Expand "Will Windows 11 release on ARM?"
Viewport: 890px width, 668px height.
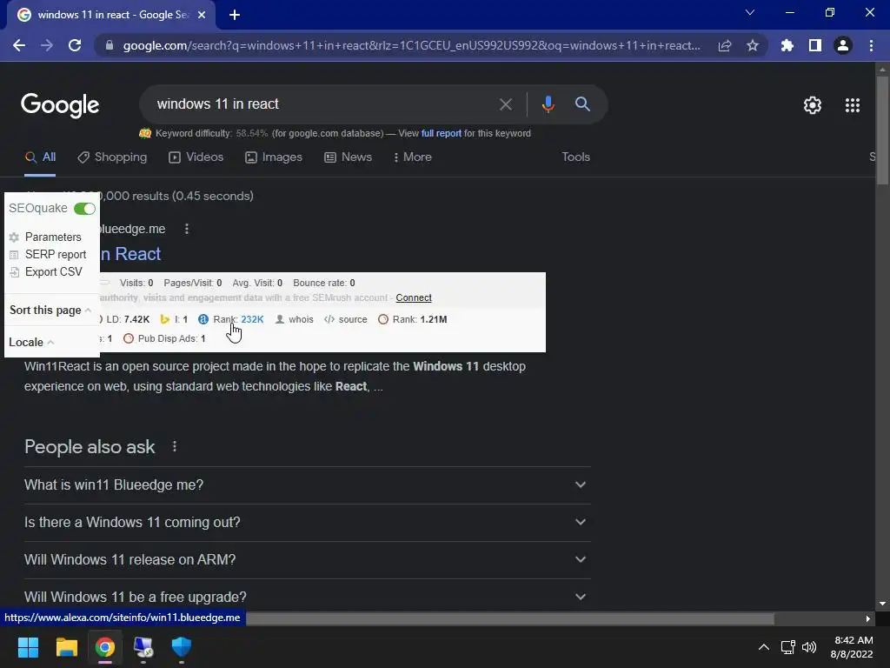307,560
